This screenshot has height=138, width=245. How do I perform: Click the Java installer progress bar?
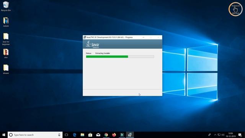click(120, 57)
